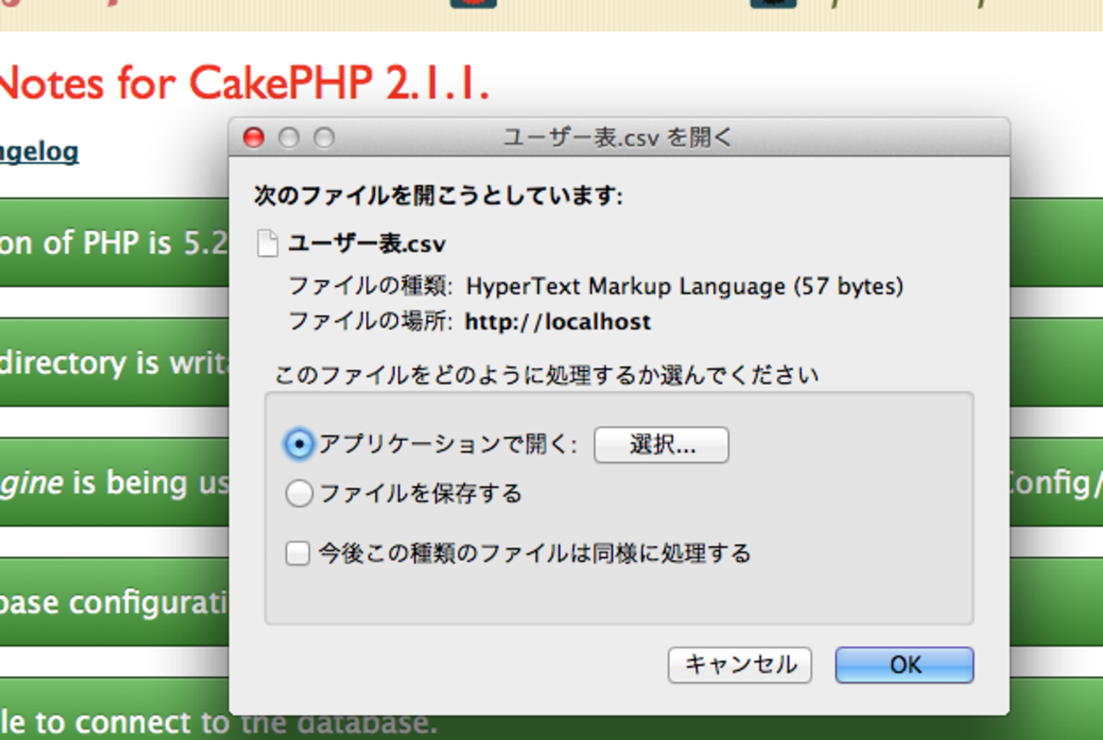Click the heading Notes for CakePHP 2.1.1.
1103x740 pixels.
point(244,83)
